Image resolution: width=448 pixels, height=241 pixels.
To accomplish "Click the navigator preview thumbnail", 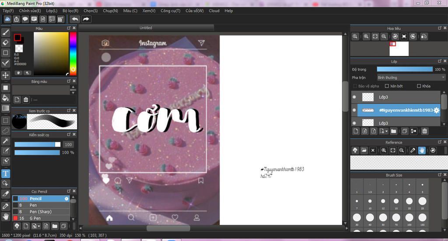I will click(x=399, y=49).
